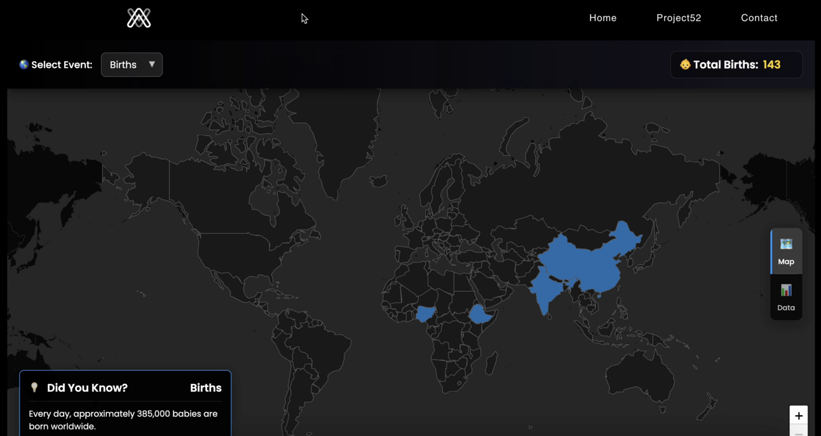Go to the Home link
Viewport: 821px width, 436px height.
click(602, 18)
